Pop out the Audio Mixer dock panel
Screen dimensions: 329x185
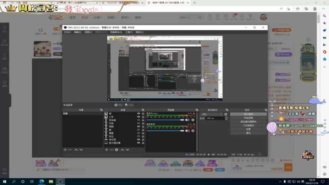(197, 110)
